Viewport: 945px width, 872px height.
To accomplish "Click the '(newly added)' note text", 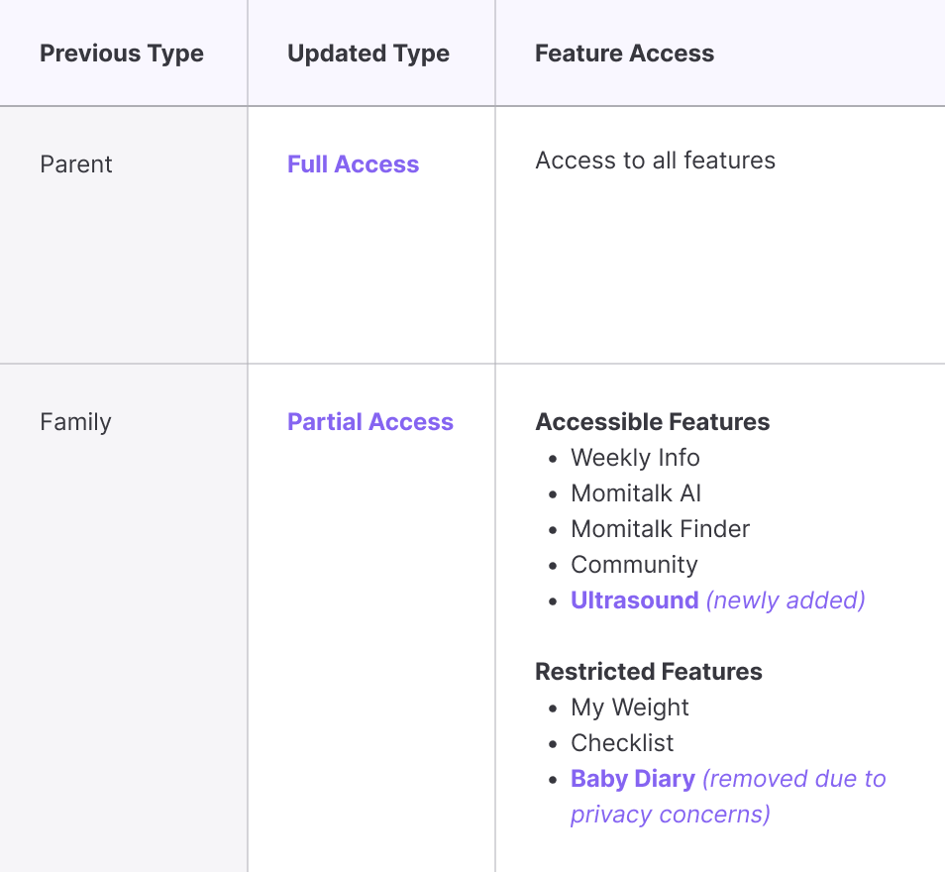I will (786, 600).
